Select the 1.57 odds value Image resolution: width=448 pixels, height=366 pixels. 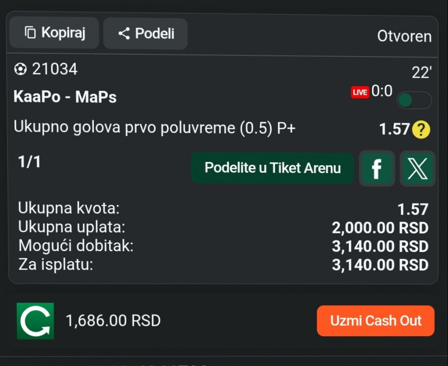point(394,129)
